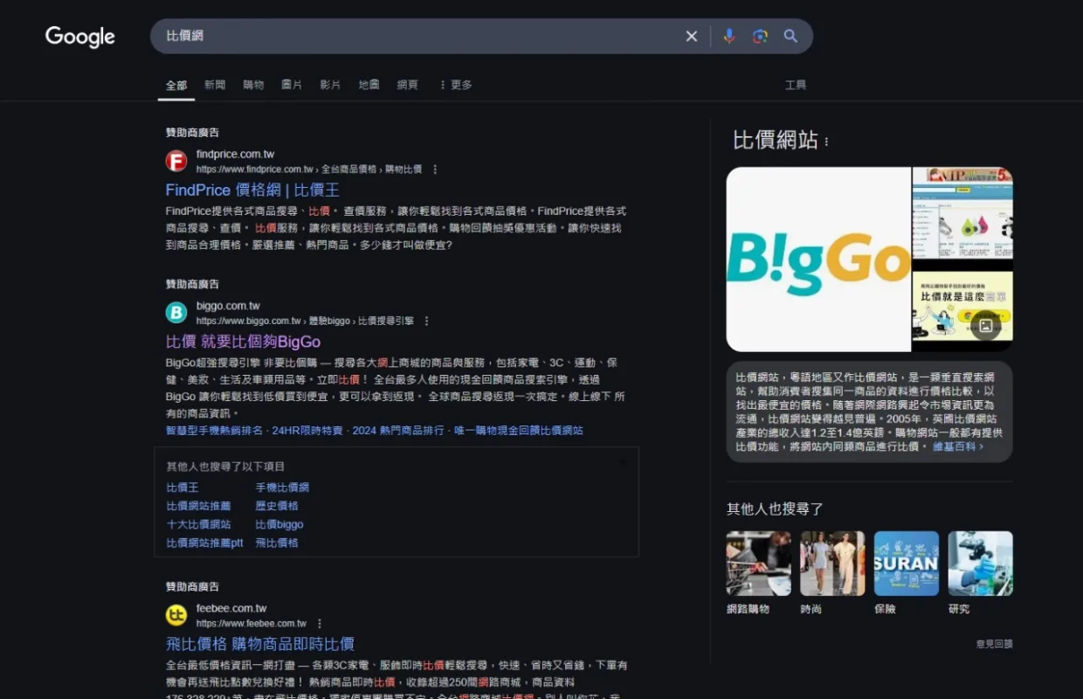Clear the search box with the X icon
Viewport: 1083px width, 699px height.
(x=692, y=36)
